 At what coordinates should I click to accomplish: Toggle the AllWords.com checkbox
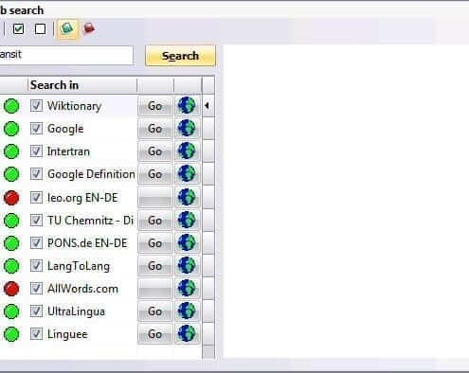pos(36,289)
